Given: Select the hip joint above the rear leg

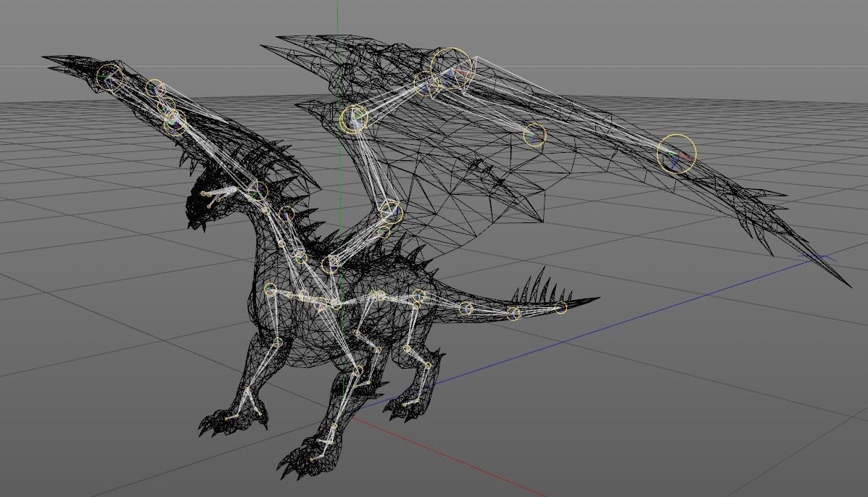Looking at the screenshot, I should 419,296.
